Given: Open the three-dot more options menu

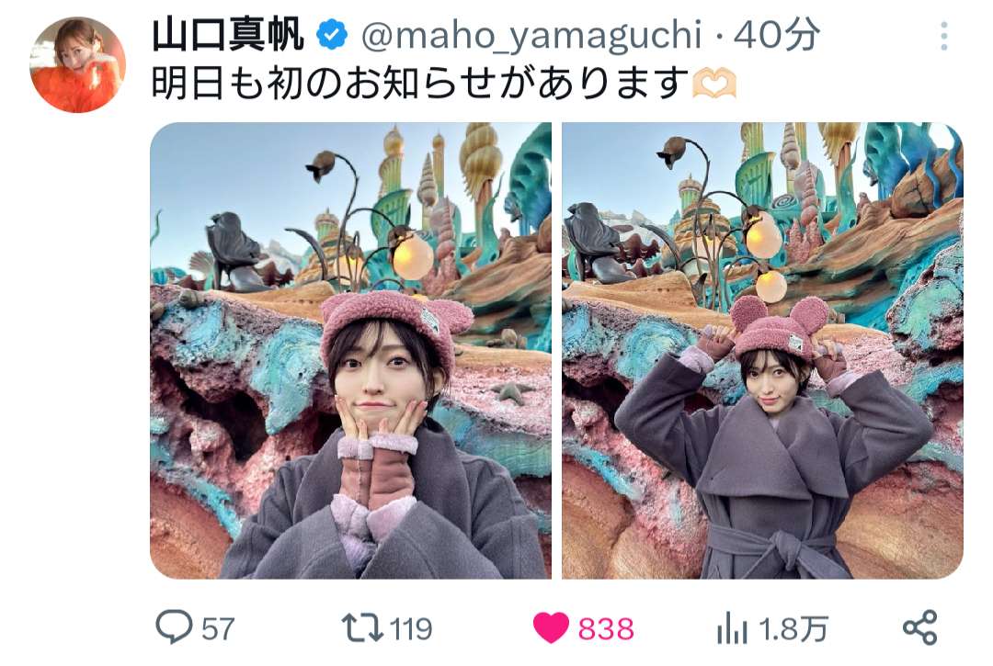Looking at the screenshot, I should pos(943,36).
